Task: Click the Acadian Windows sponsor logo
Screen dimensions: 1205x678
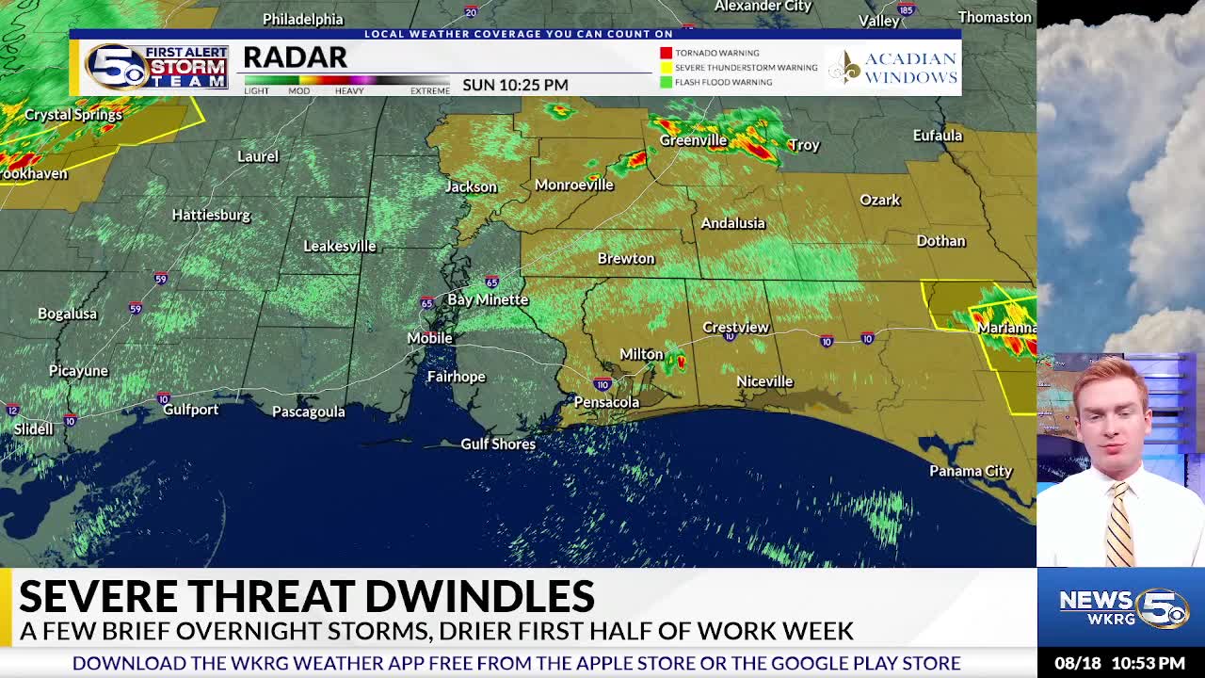Action: (892, 68)
